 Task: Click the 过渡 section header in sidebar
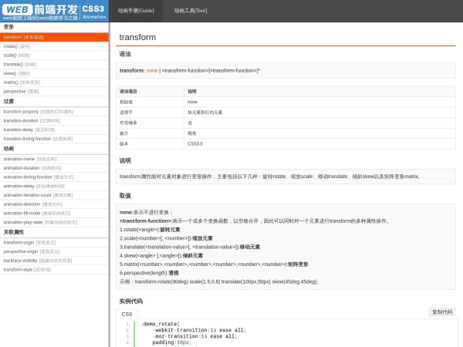tap(9, 101)
